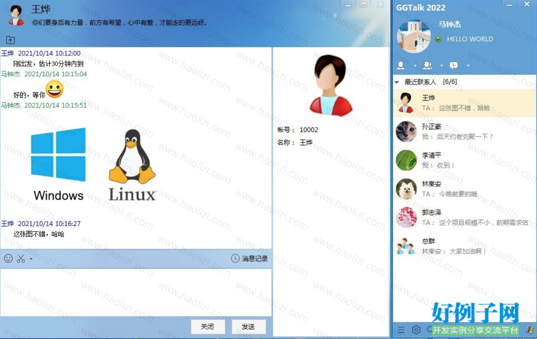Screen dimensions: 537x339
Task: Open GGTalk main menu hamburger icon
Action: tap(401, 330)
